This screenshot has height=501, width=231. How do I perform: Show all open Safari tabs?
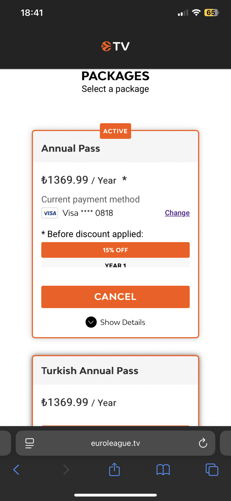212,470
